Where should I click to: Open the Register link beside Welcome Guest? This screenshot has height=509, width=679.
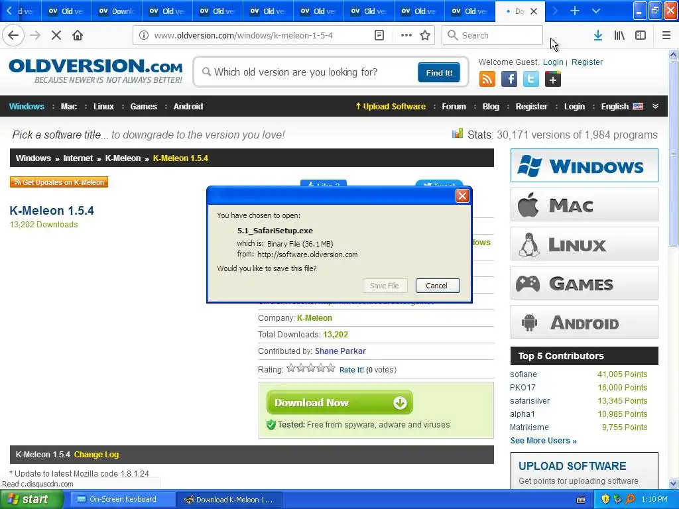pyautogui.click(x=587, y=62)
